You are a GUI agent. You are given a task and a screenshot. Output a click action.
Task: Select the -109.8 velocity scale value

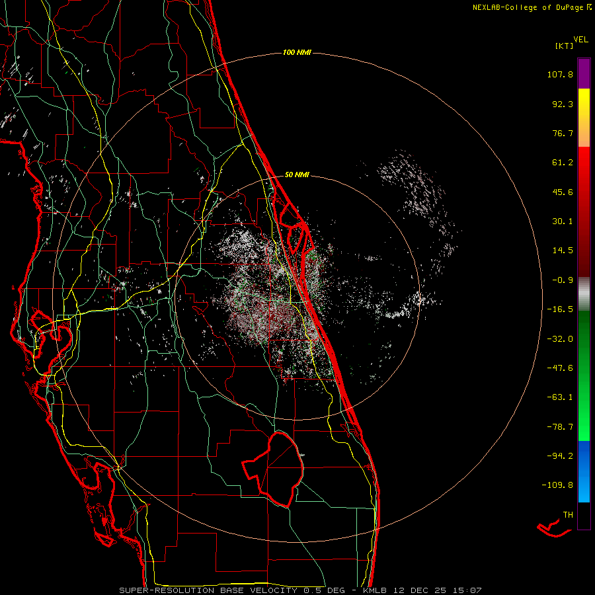[x=557, y=485]
